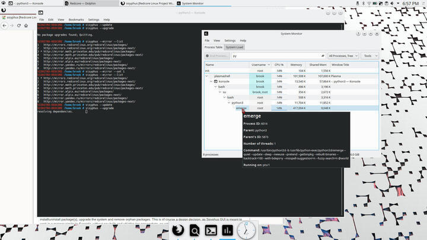
Task: Select the python3 process name
Action: click(x=237, y=103)
